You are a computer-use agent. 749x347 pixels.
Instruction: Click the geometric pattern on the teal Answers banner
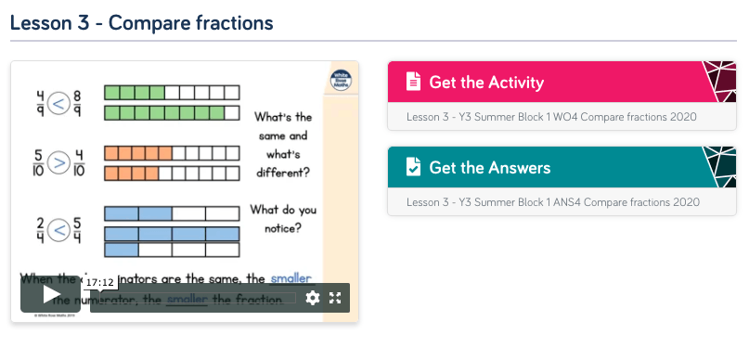point(719,167)
